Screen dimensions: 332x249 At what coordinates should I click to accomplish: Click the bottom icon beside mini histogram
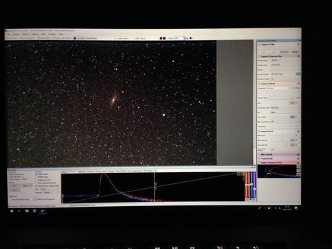pyautogui.click(x=298, y=175)
